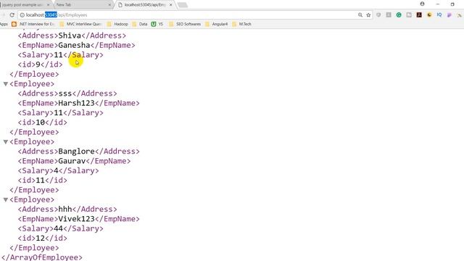464x261 pixels.
Task: Open the Hadoop bookmark folder
Action: coord(117,24)
